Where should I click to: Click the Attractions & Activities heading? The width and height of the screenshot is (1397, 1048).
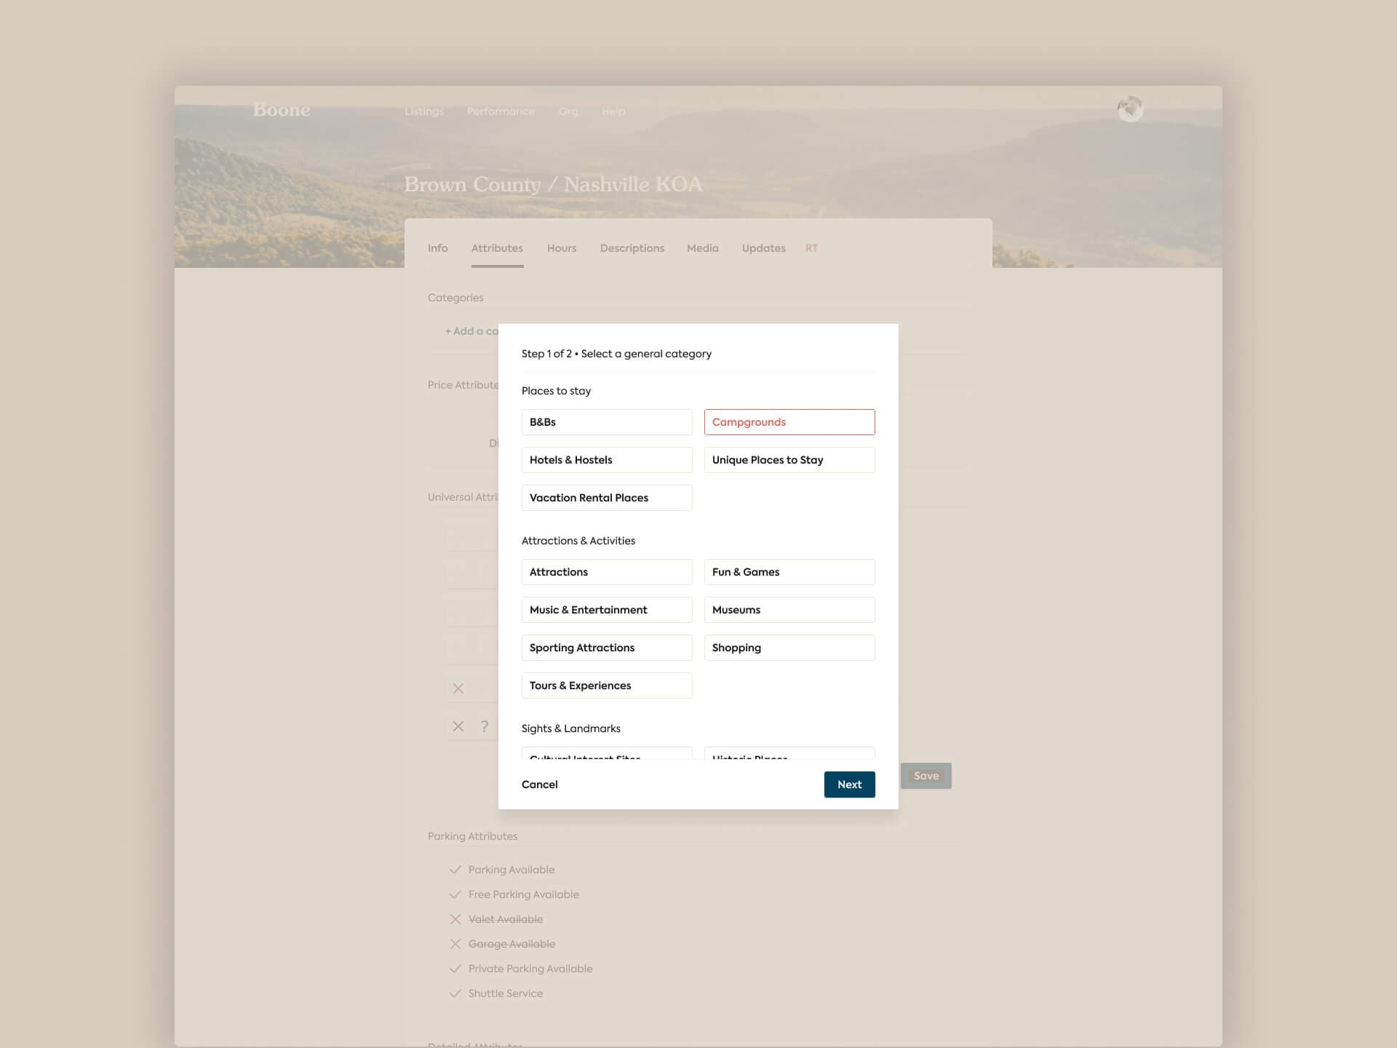pyautogui.click(x=578, y=541)
